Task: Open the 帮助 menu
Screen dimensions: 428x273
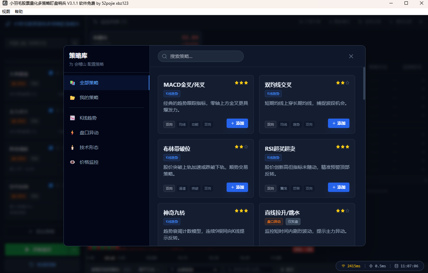Action: (x=19, y=11)
